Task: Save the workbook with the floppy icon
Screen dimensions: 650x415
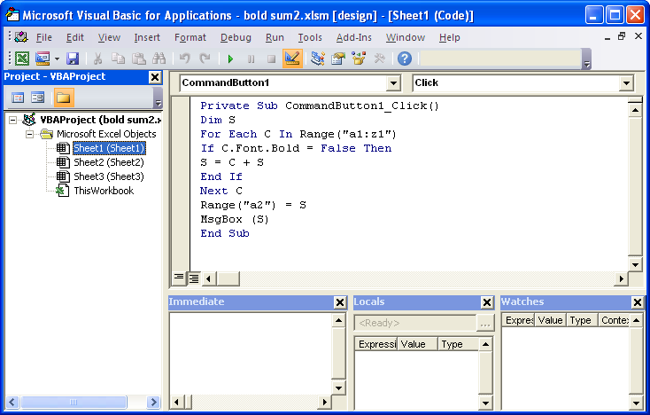Action: (73, 59)
